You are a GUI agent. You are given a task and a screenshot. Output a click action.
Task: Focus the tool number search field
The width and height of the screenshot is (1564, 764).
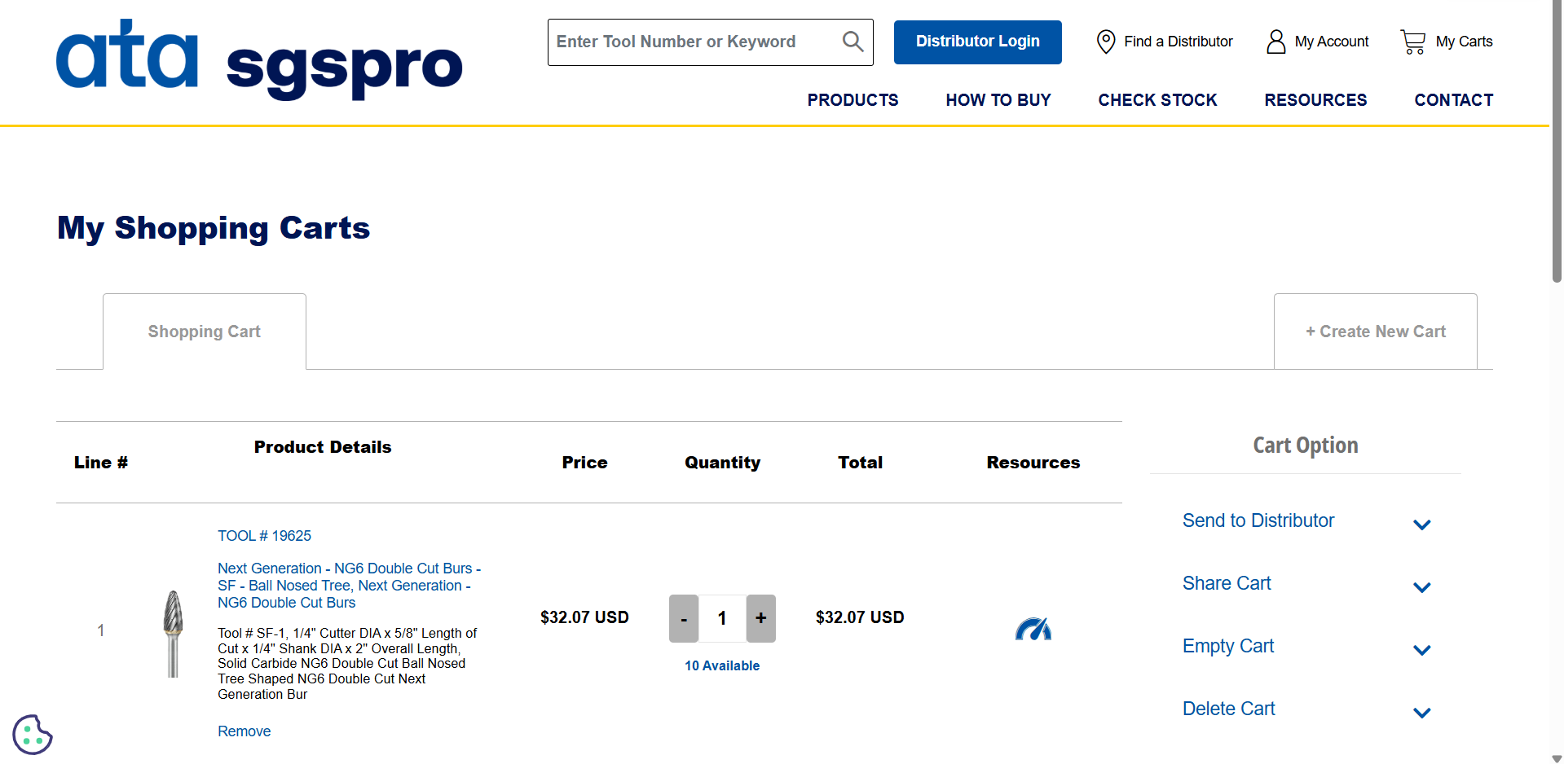[x=693, y=42]
